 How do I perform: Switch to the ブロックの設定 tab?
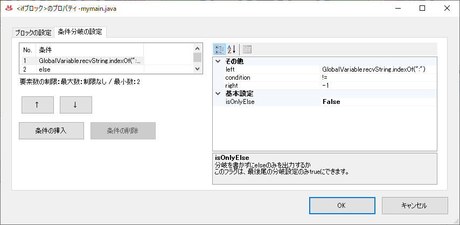[x=33, y=33]
